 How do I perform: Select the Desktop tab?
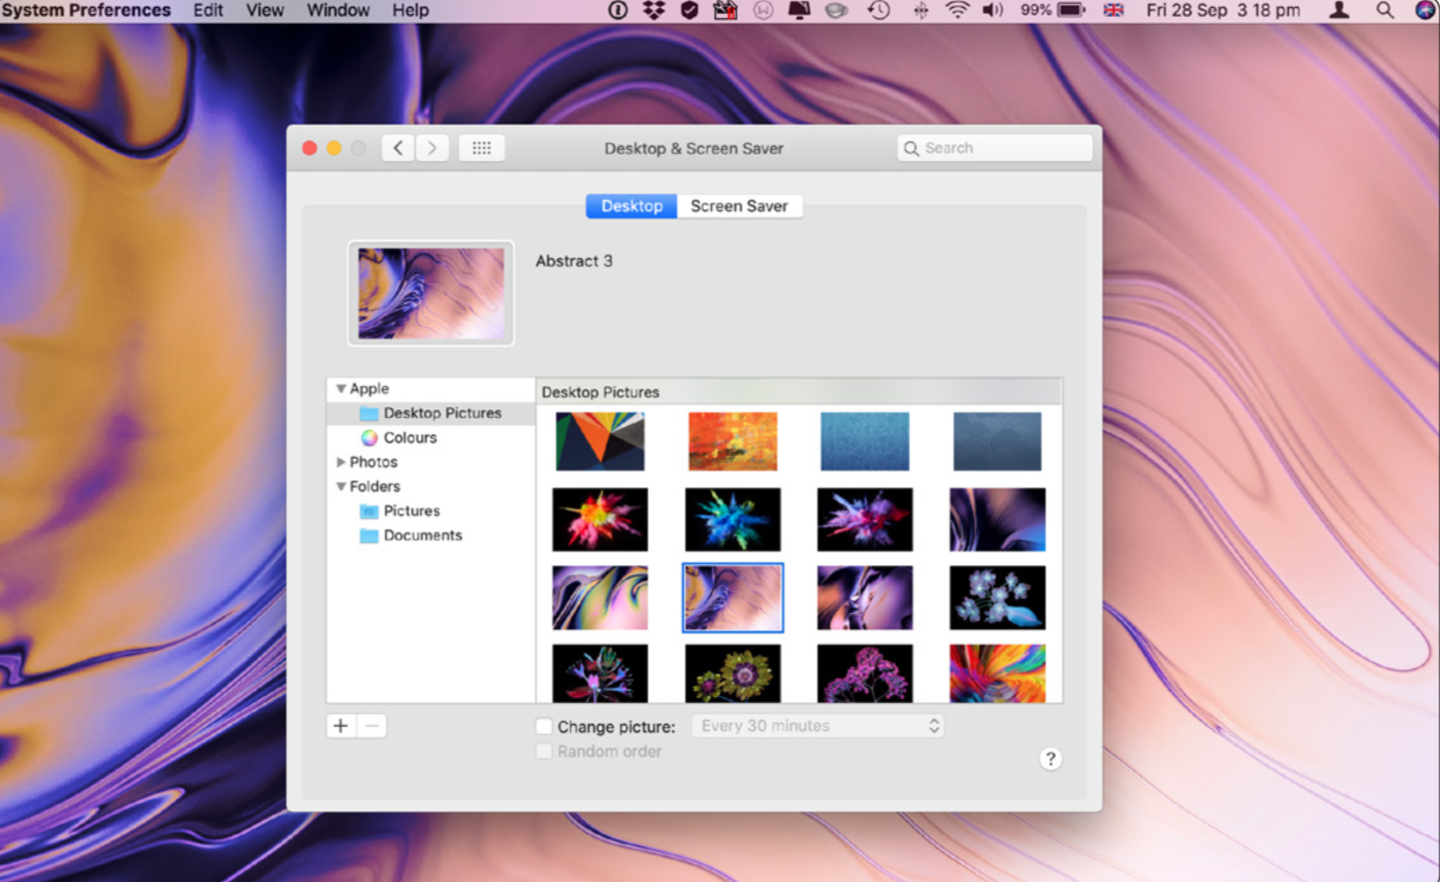point(632,206)
